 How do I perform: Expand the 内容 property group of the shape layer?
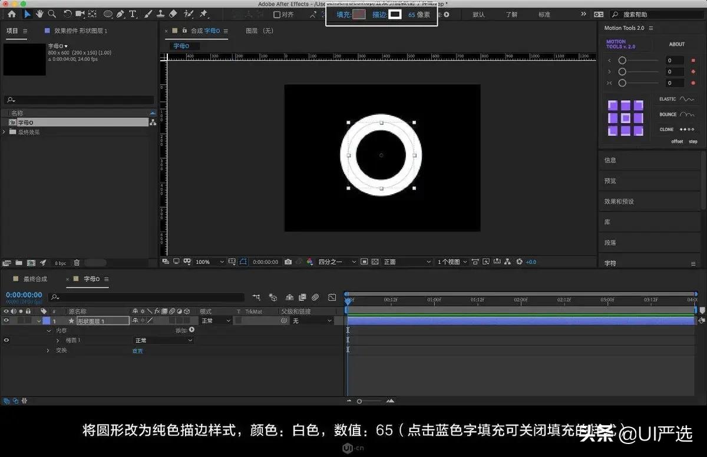(x=49, y=330)
